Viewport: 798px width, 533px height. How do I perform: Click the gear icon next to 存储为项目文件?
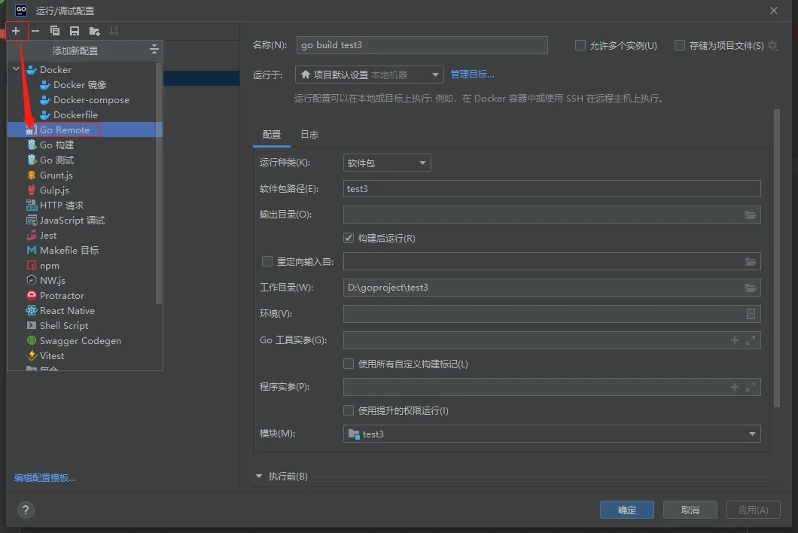(772, 45)
